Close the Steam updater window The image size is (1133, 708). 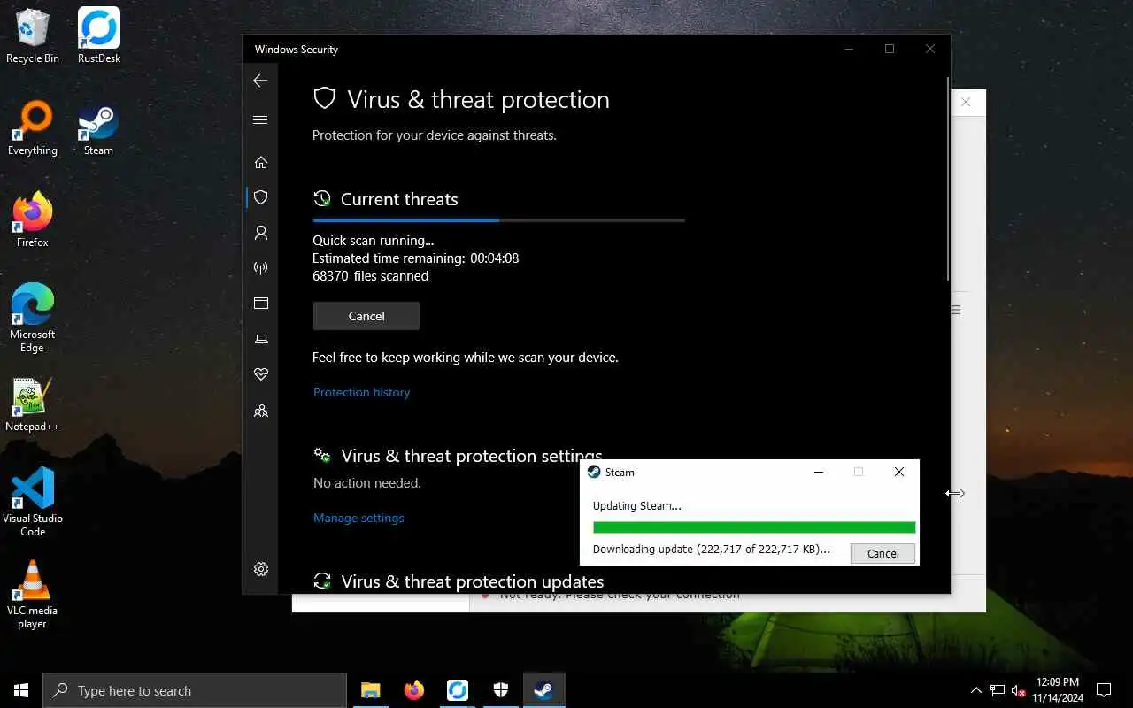898,472
